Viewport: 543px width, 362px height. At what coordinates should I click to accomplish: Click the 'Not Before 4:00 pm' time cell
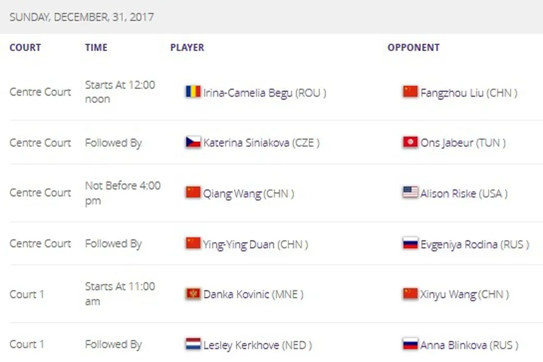tap(123, 193)
